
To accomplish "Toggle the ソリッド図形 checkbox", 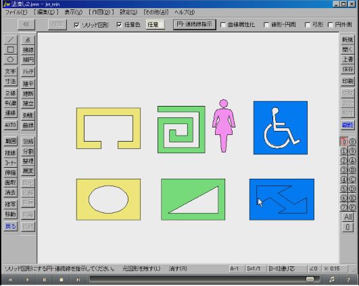I will (76, 25).
